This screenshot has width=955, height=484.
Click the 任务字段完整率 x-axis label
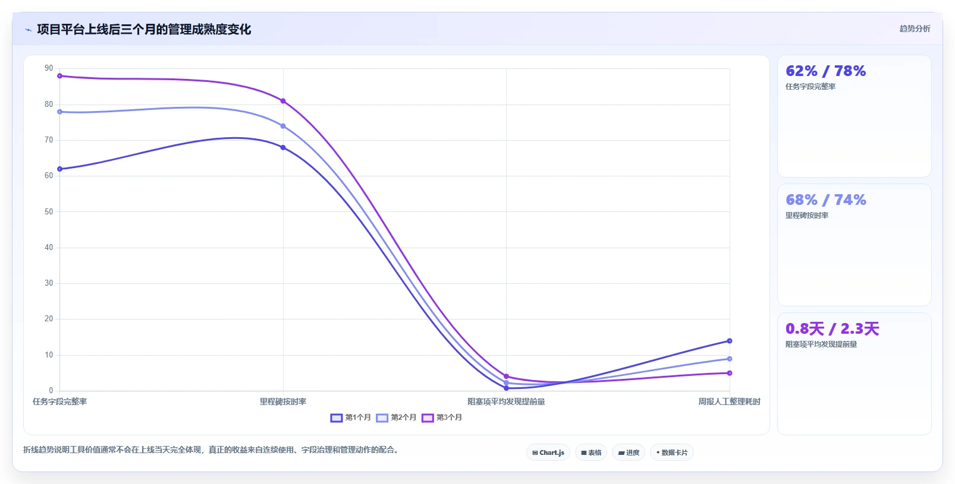click(59, 402)
